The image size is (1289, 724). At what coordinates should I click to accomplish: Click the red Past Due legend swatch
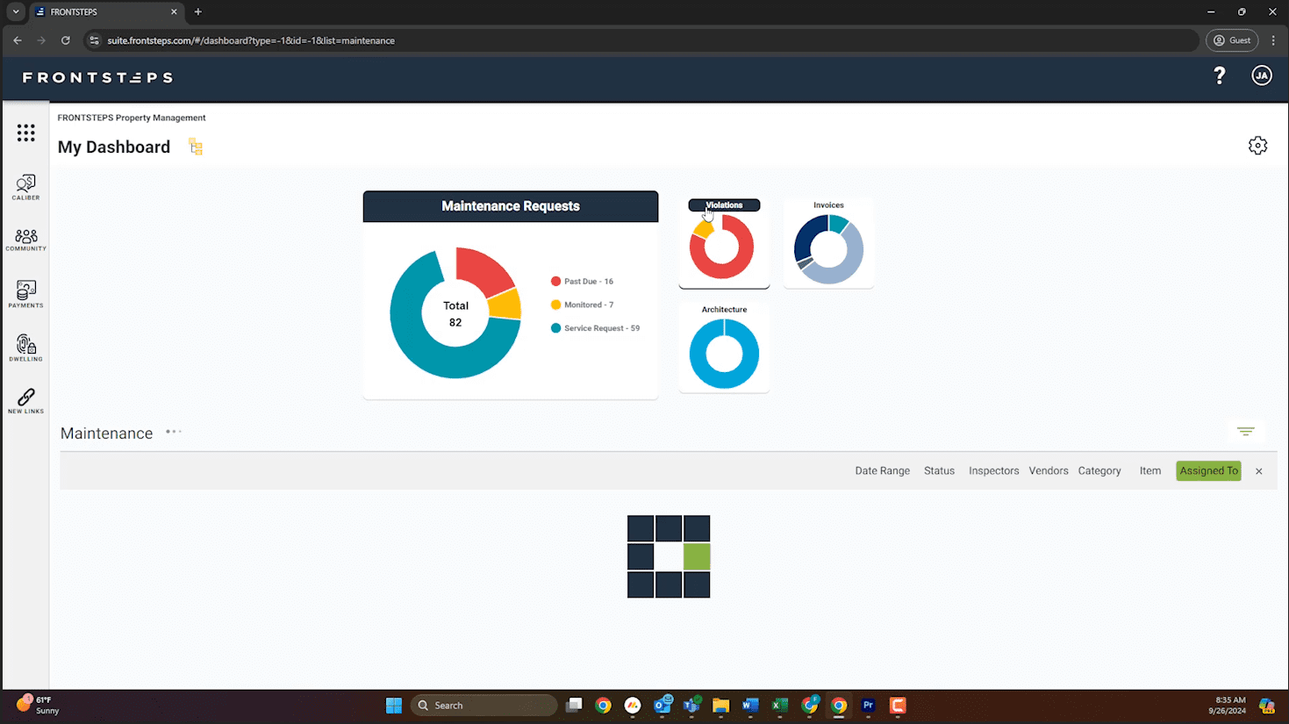(x=555, y=282)
